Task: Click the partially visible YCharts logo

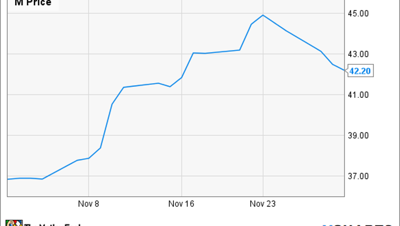Action: (357, 225)
